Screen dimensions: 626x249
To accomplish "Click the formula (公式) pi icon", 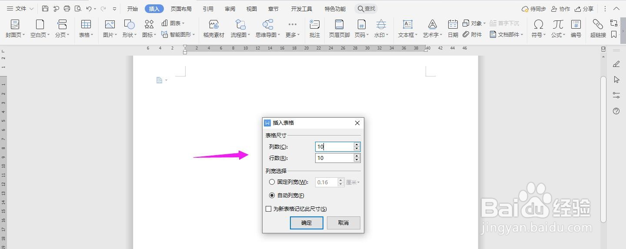I will (x=558, y=25).
